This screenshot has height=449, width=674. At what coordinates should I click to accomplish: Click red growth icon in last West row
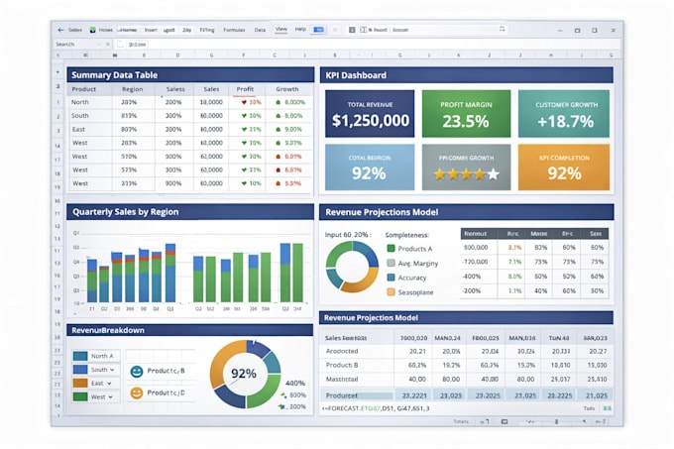pos(279,183)
